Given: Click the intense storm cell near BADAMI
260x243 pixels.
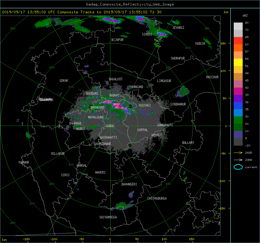Looking at the screenshot, I should click(x=117, y=105).
